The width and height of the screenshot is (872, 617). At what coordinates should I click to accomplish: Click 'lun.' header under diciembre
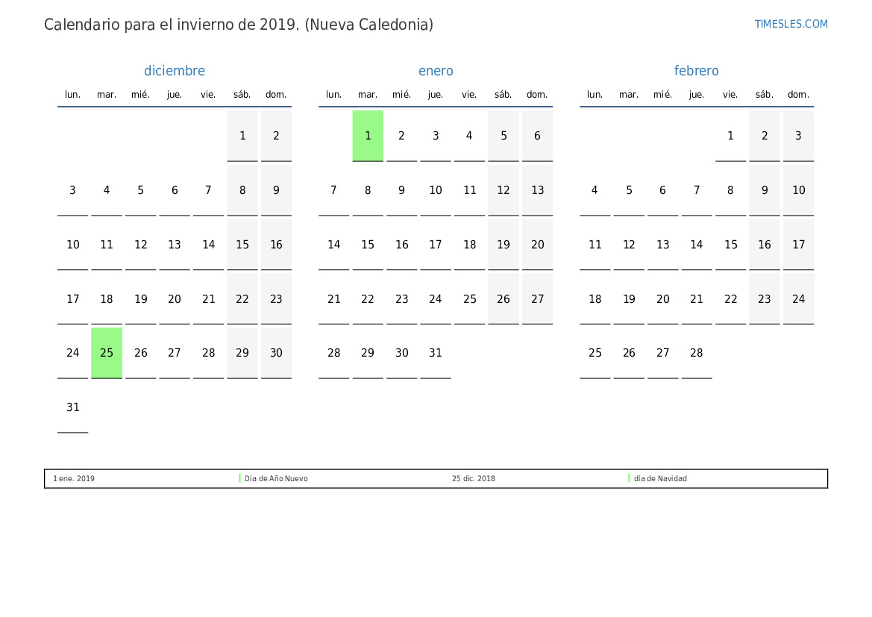tap(73, 95)
